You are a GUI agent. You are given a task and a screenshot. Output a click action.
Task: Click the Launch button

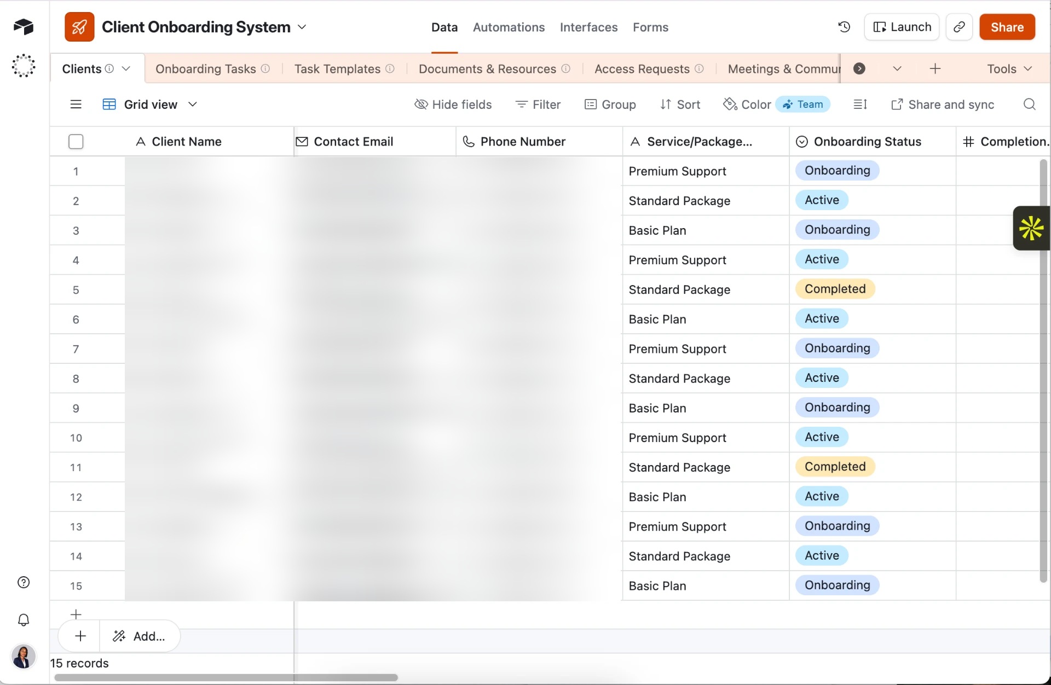pos(902,27)
